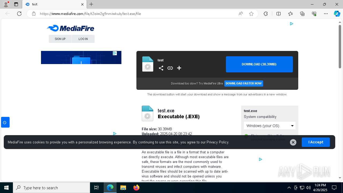Click taskbar search box

point(51,188)
